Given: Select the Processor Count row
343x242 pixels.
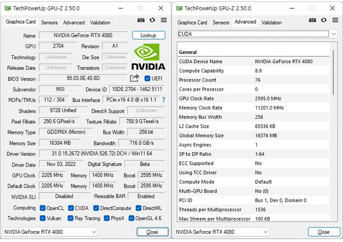Looking at the screenshot, I should [253, 80].
